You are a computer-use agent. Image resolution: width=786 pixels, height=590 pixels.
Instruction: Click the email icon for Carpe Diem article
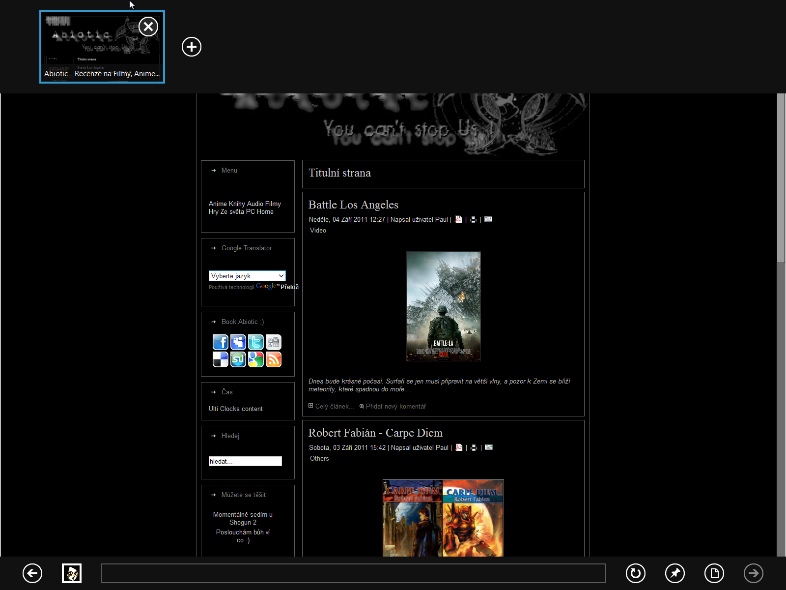489,447
